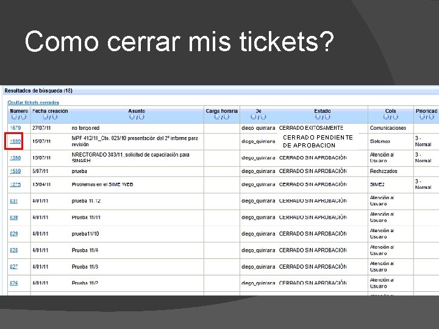439x329 pixels.
Task: Select 'Resultados de búsqueda (18)' panel header
Action: click(221, 91)
